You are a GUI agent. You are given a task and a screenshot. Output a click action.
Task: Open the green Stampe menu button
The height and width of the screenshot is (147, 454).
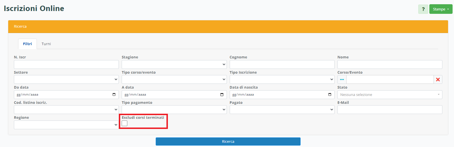tap(441, 9)
